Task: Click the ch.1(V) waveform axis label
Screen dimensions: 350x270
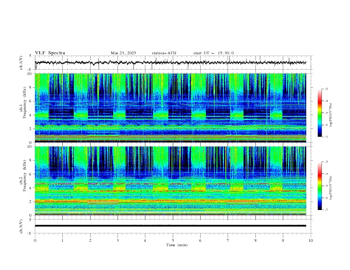Action: 21,63
